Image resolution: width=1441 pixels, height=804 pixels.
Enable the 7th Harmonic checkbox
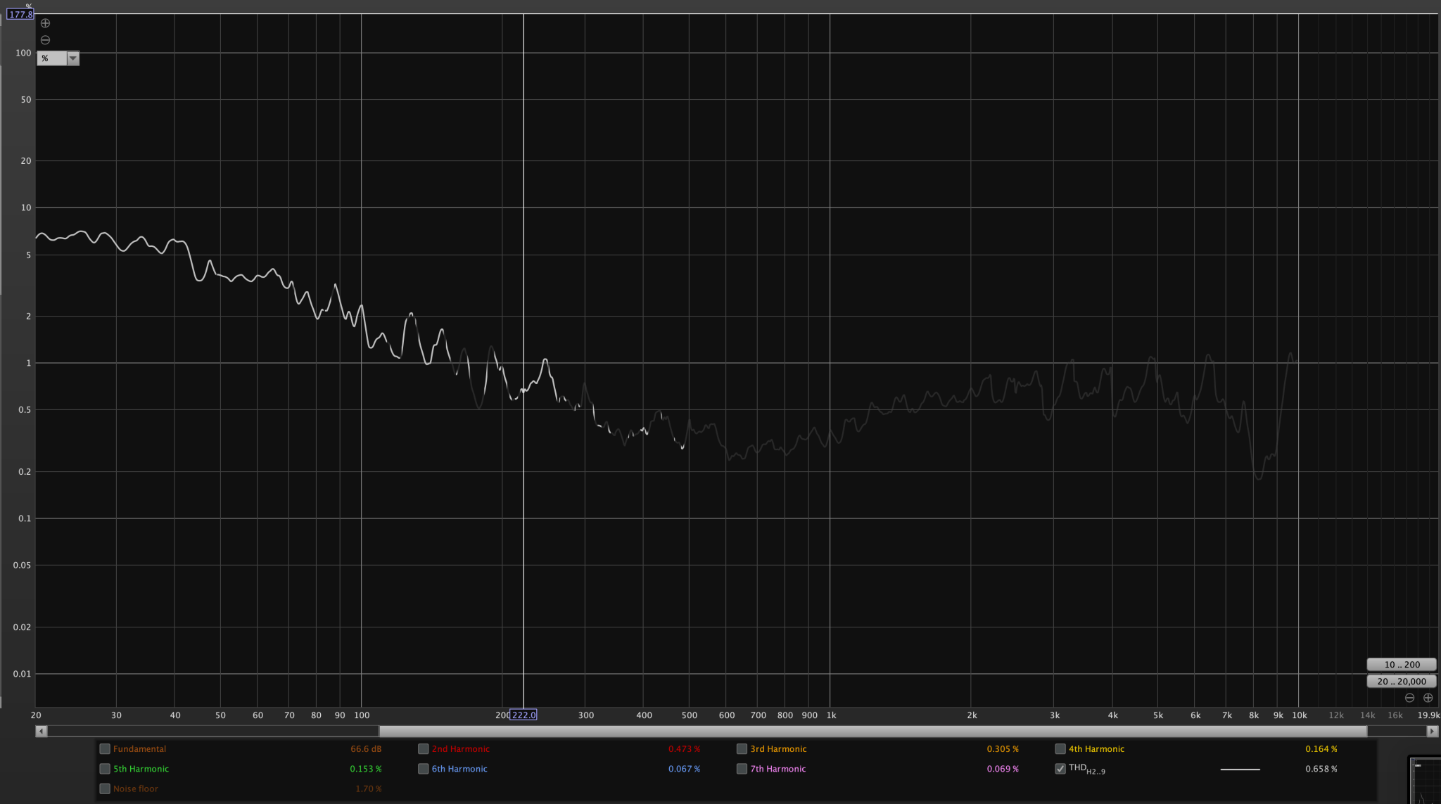click(x=742, y=769)
